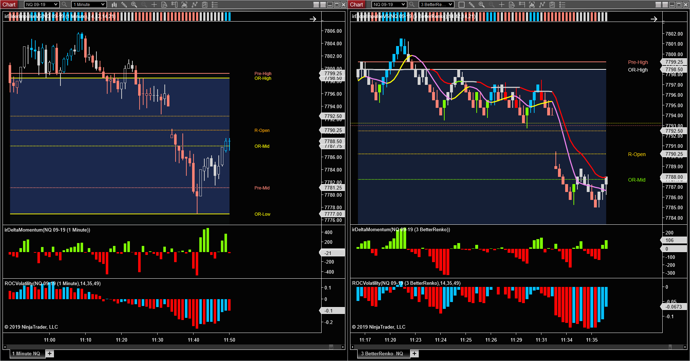Click left scroll arrow of right chart scrollbar
Screen dimensions: 690x361
(x=352, y=347)
